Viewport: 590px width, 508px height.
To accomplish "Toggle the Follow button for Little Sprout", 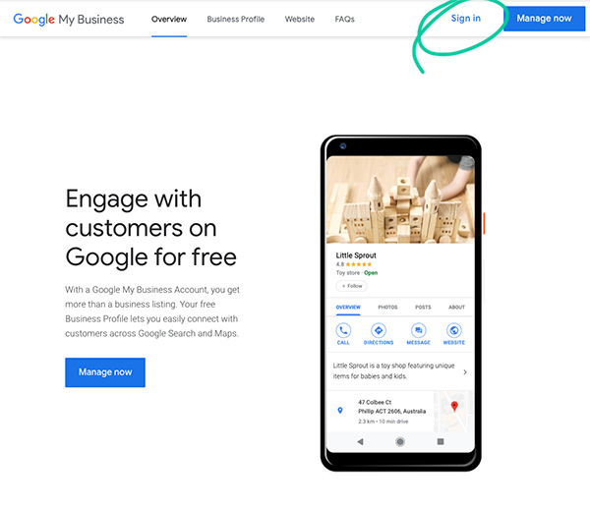I will point(351,286).
